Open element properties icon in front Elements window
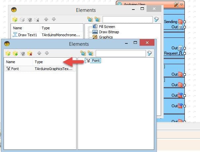Viewport: 200px width, 152px height. [x=23, y=54]
